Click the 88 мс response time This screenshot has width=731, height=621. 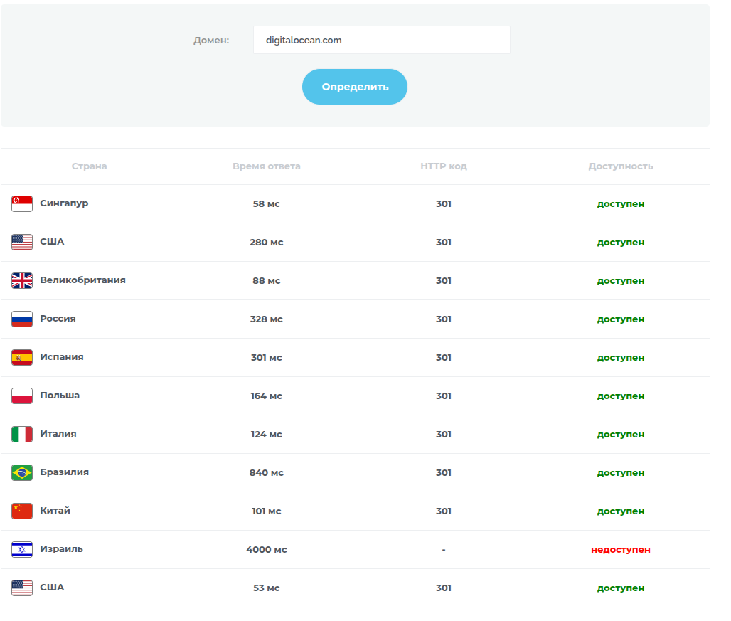tap(266, 281)
